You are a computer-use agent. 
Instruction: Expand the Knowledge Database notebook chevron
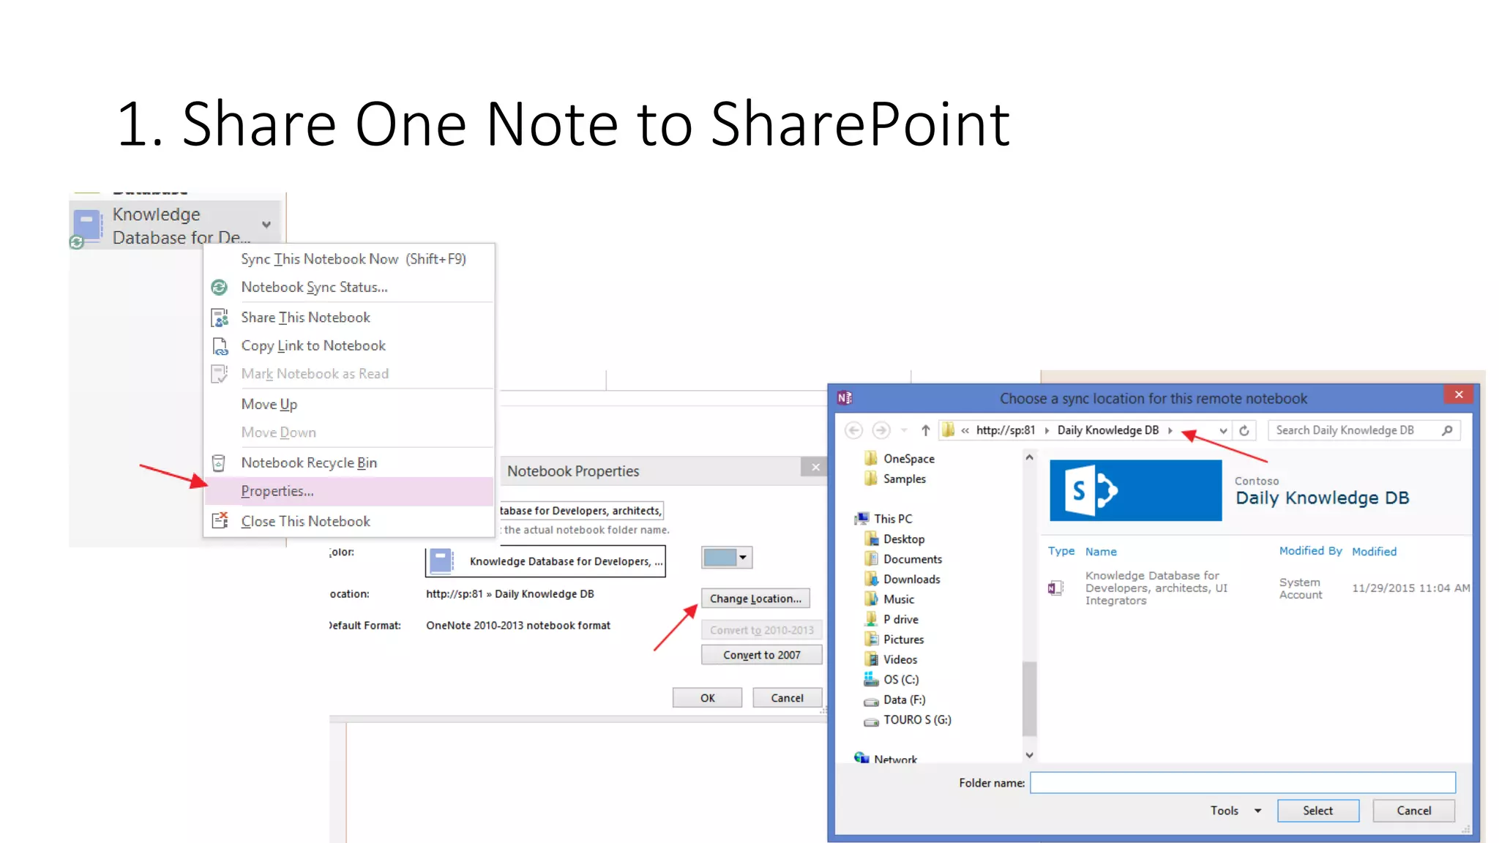coord(266,225)
